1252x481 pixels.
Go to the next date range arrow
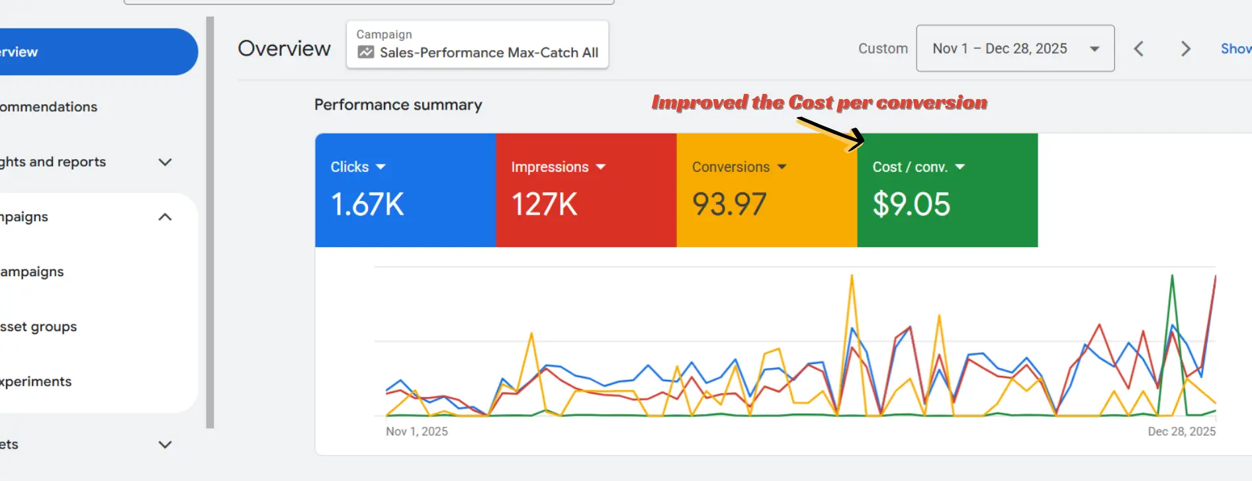[x=1185, y=49]
